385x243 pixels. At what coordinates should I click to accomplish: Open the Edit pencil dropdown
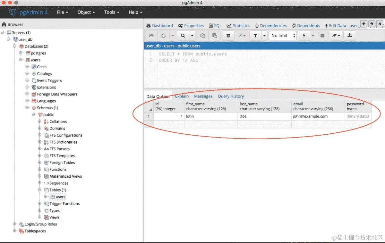click(x=242, y=36)
